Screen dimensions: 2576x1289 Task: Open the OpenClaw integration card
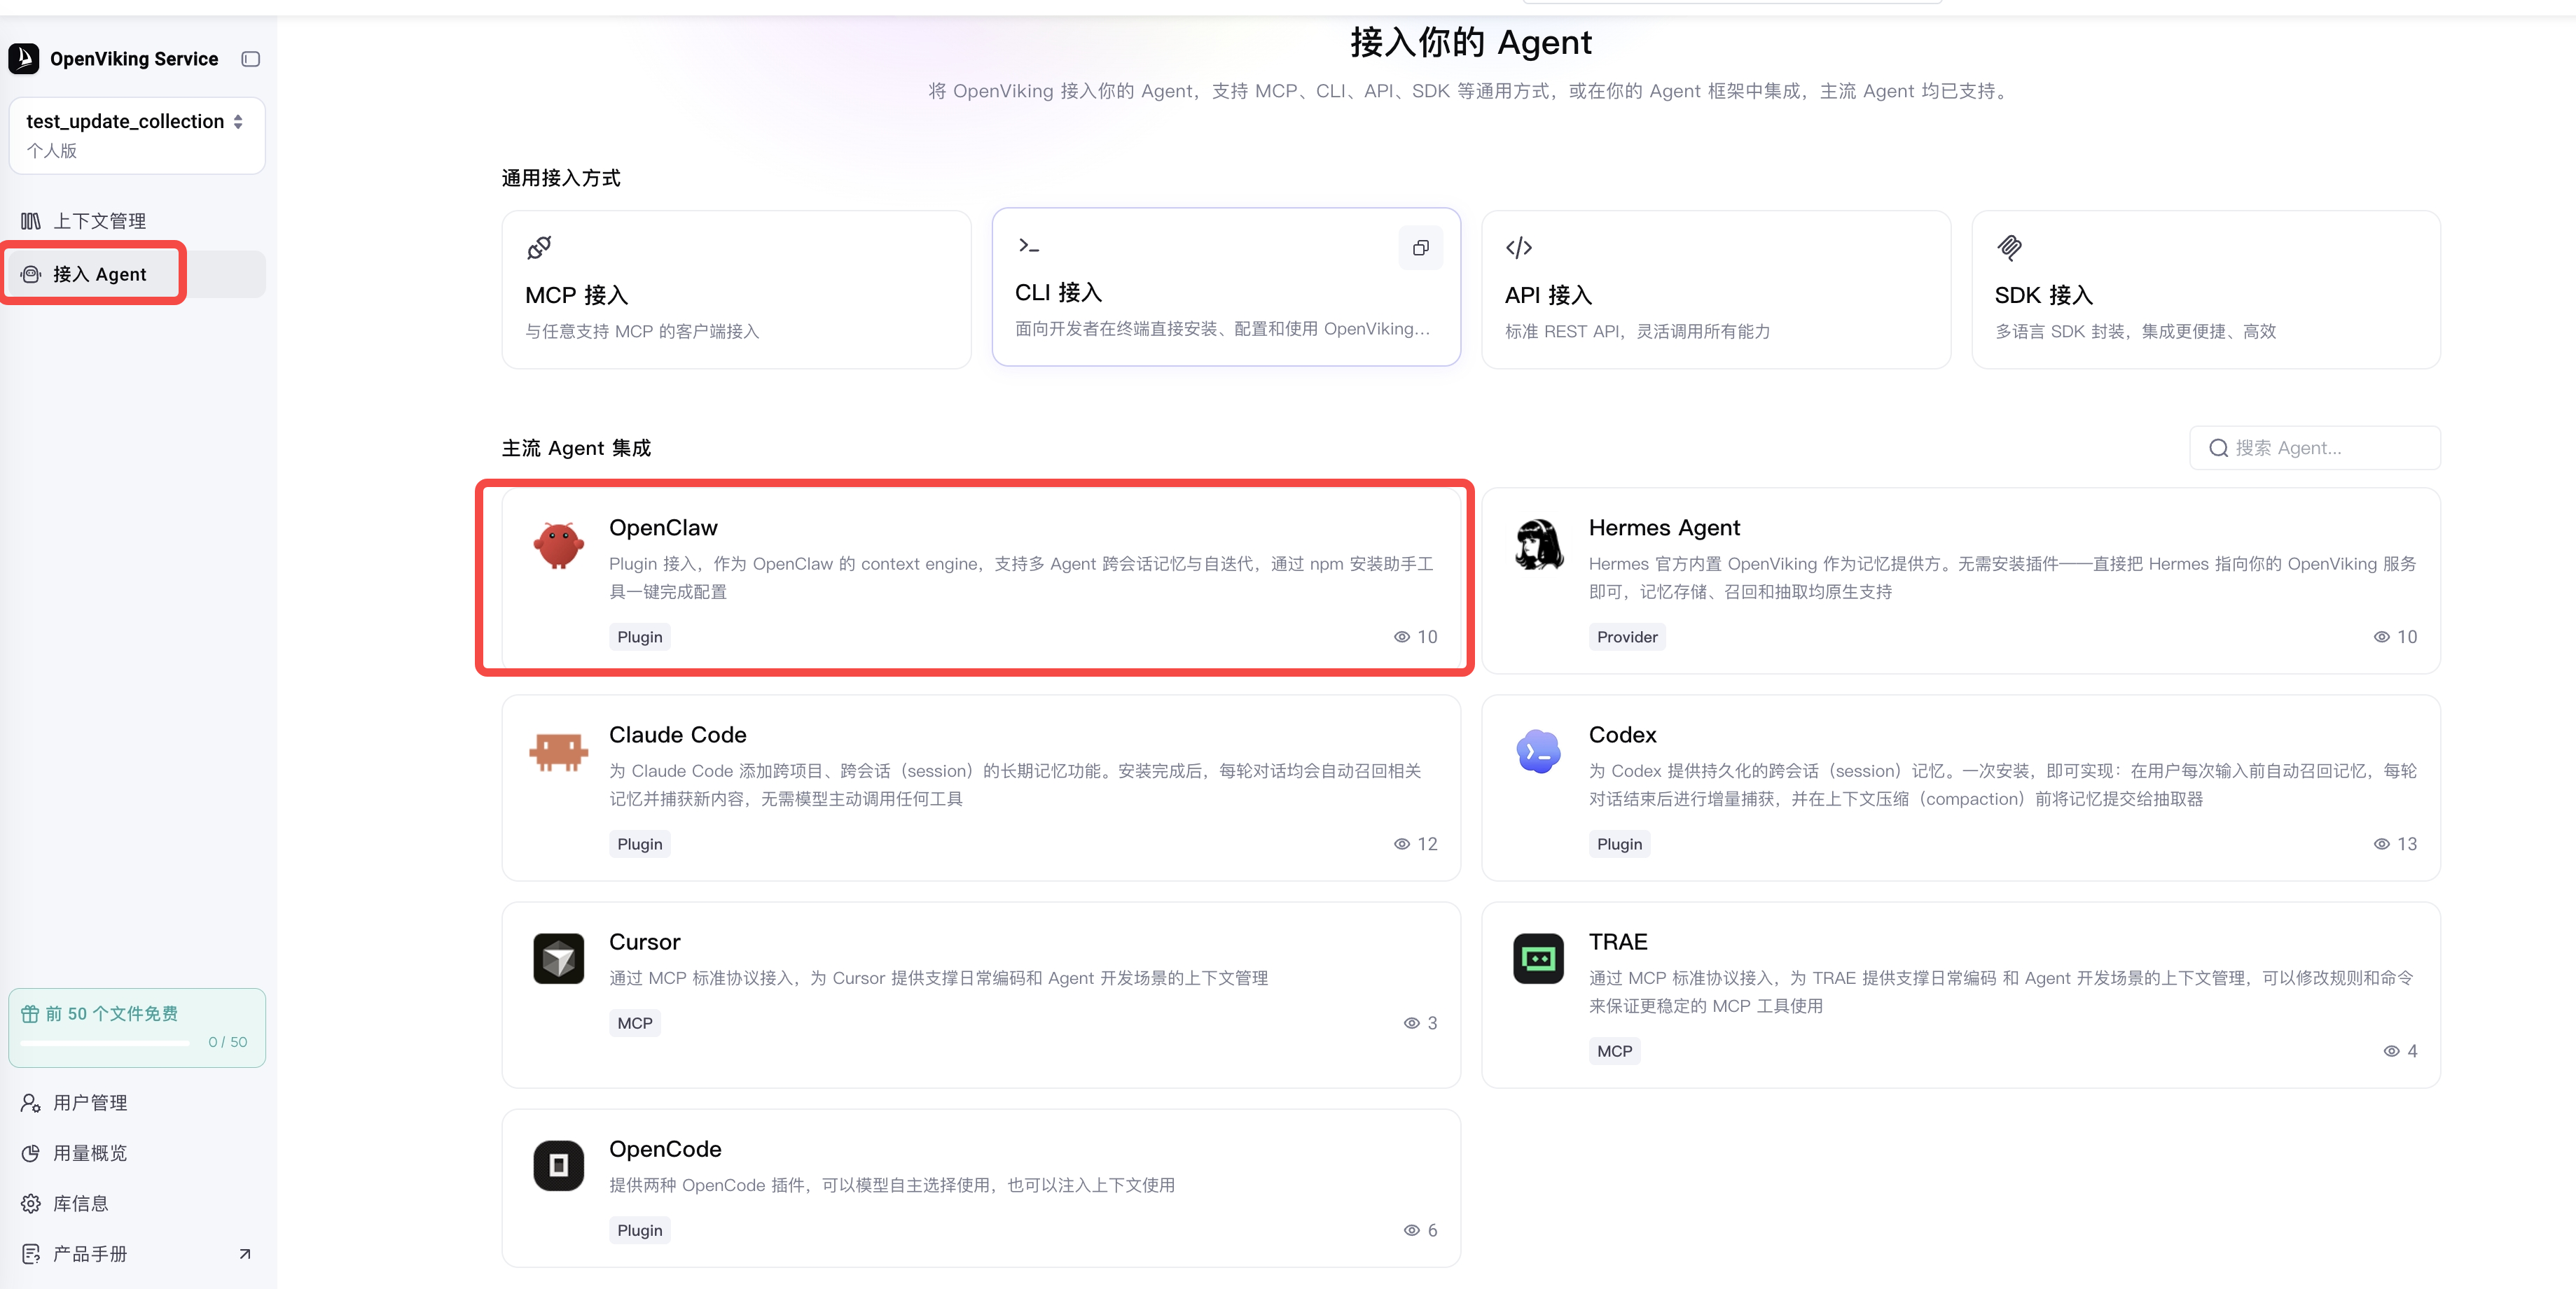(981, 579)
